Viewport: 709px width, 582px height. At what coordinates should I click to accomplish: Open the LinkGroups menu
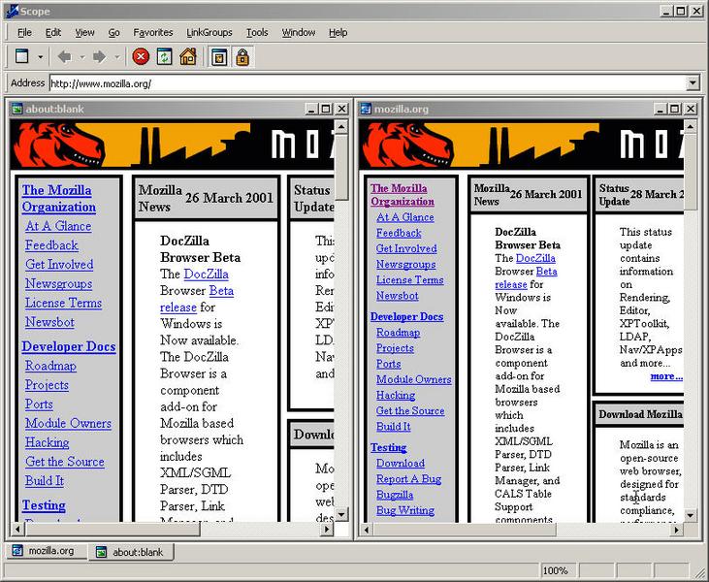pyautogui.click(x=209, y=33)
